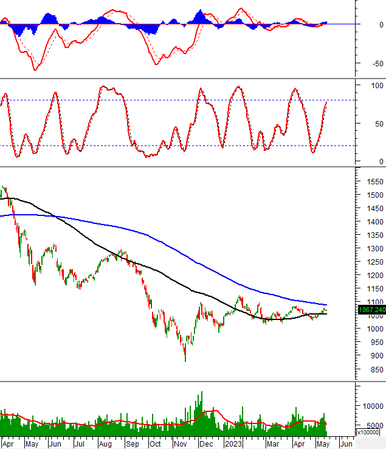The width and height of the screenshot is (386, 449).
Task: Select the Aug month label on time axis
Action: pyautogui.click(x=105, y=444)
